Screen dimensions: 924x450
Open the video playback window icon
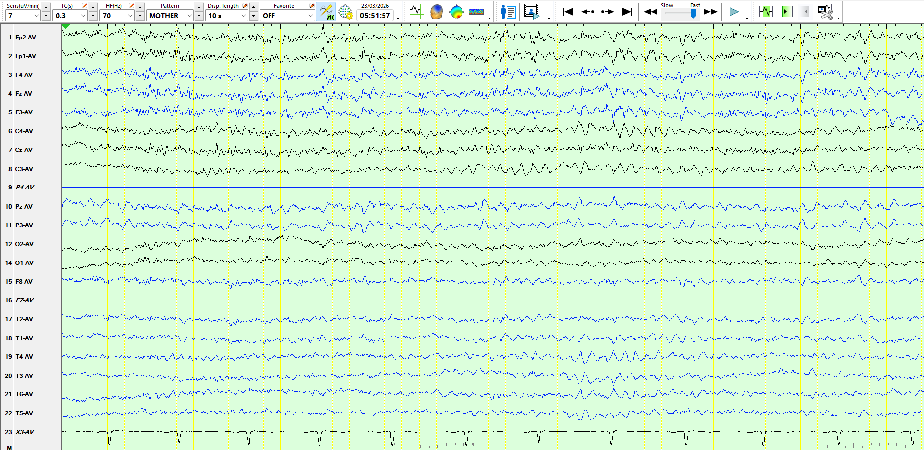point(532,11)
